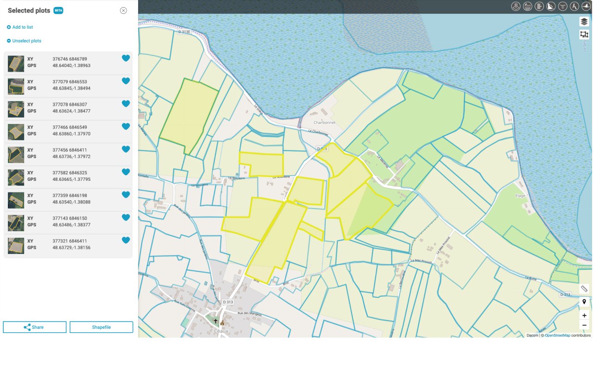
Task: Select GPS coordinates 48.63736,-1.37972
Action: coord(71,157)
